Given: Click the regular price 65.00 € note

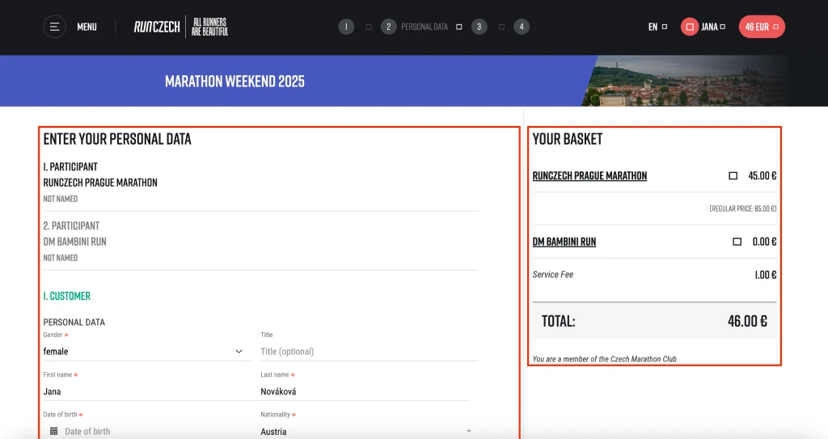Looking at the screenshot, I should point(742,209).
